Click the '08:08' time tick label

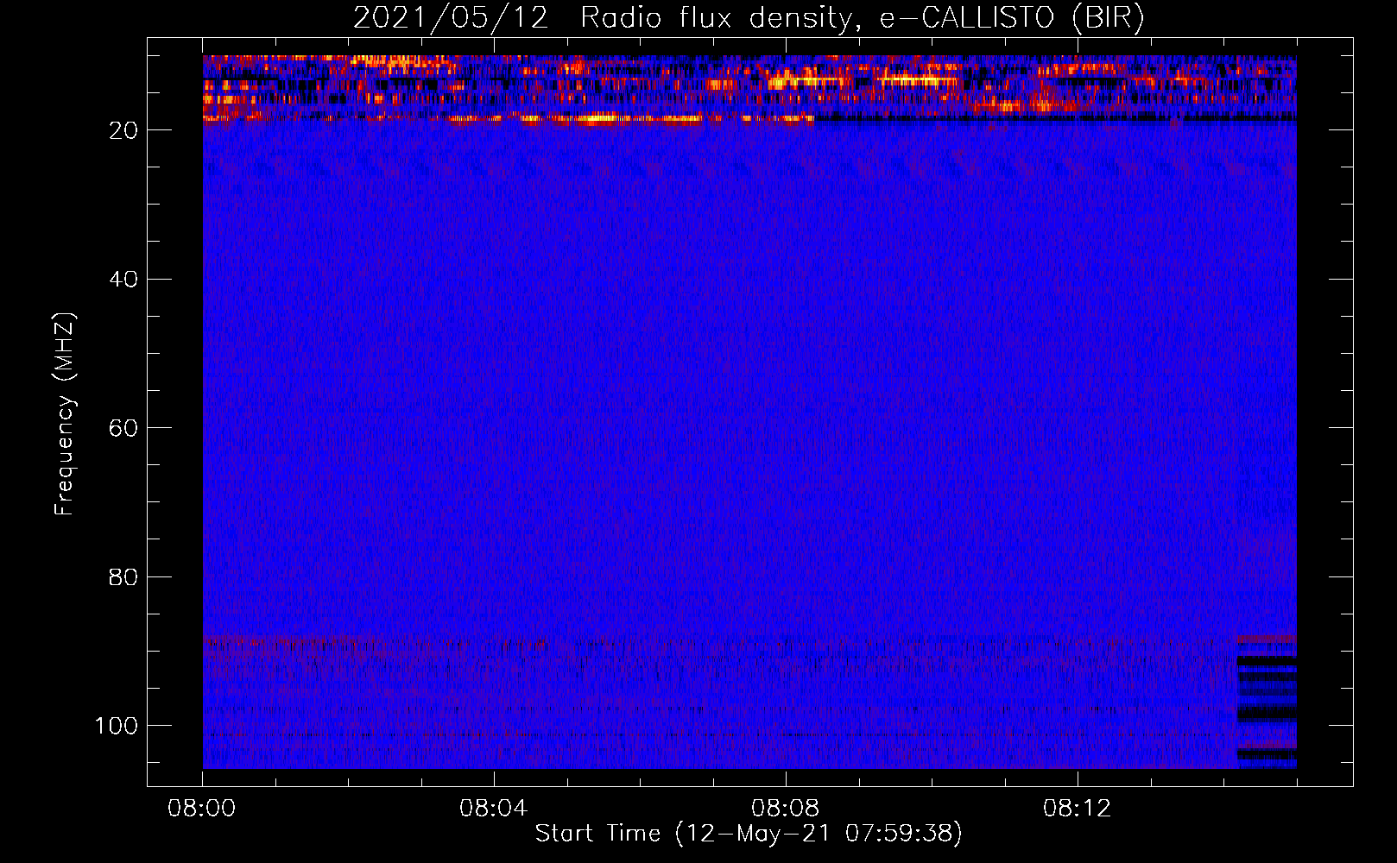(786, 809)
